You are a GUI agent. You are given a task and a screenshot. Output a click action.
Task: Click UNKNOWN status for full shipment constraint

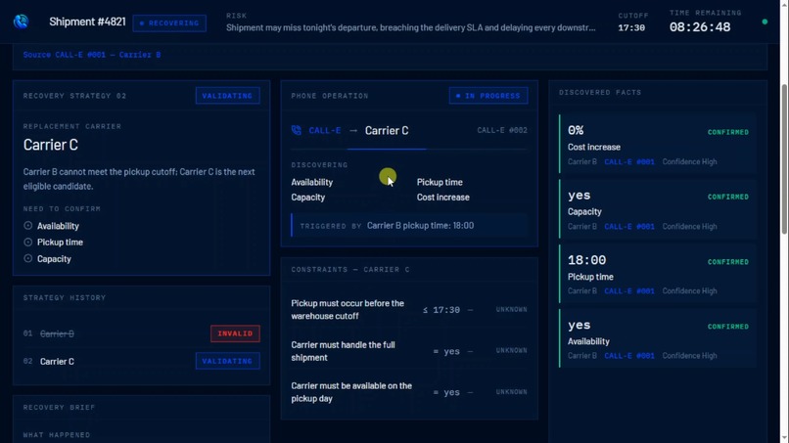coord(512,350)
